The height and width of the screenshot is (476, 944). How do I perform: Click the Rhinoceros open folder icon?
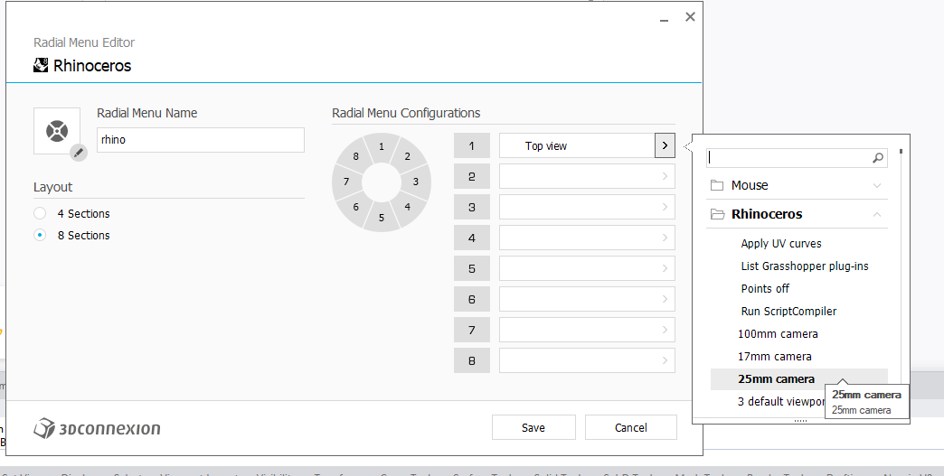(717, 214)
